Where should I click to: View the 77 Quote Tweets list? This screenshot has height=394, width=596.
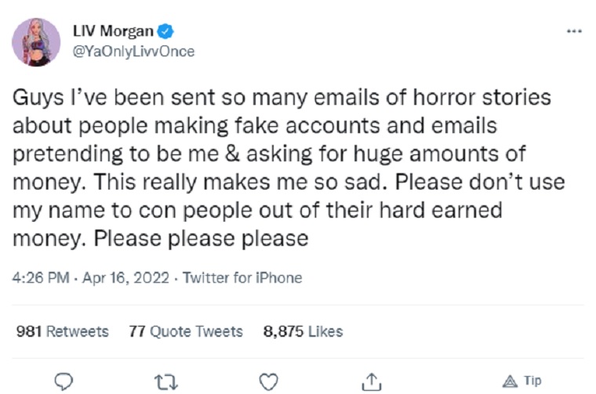(186, 331)
